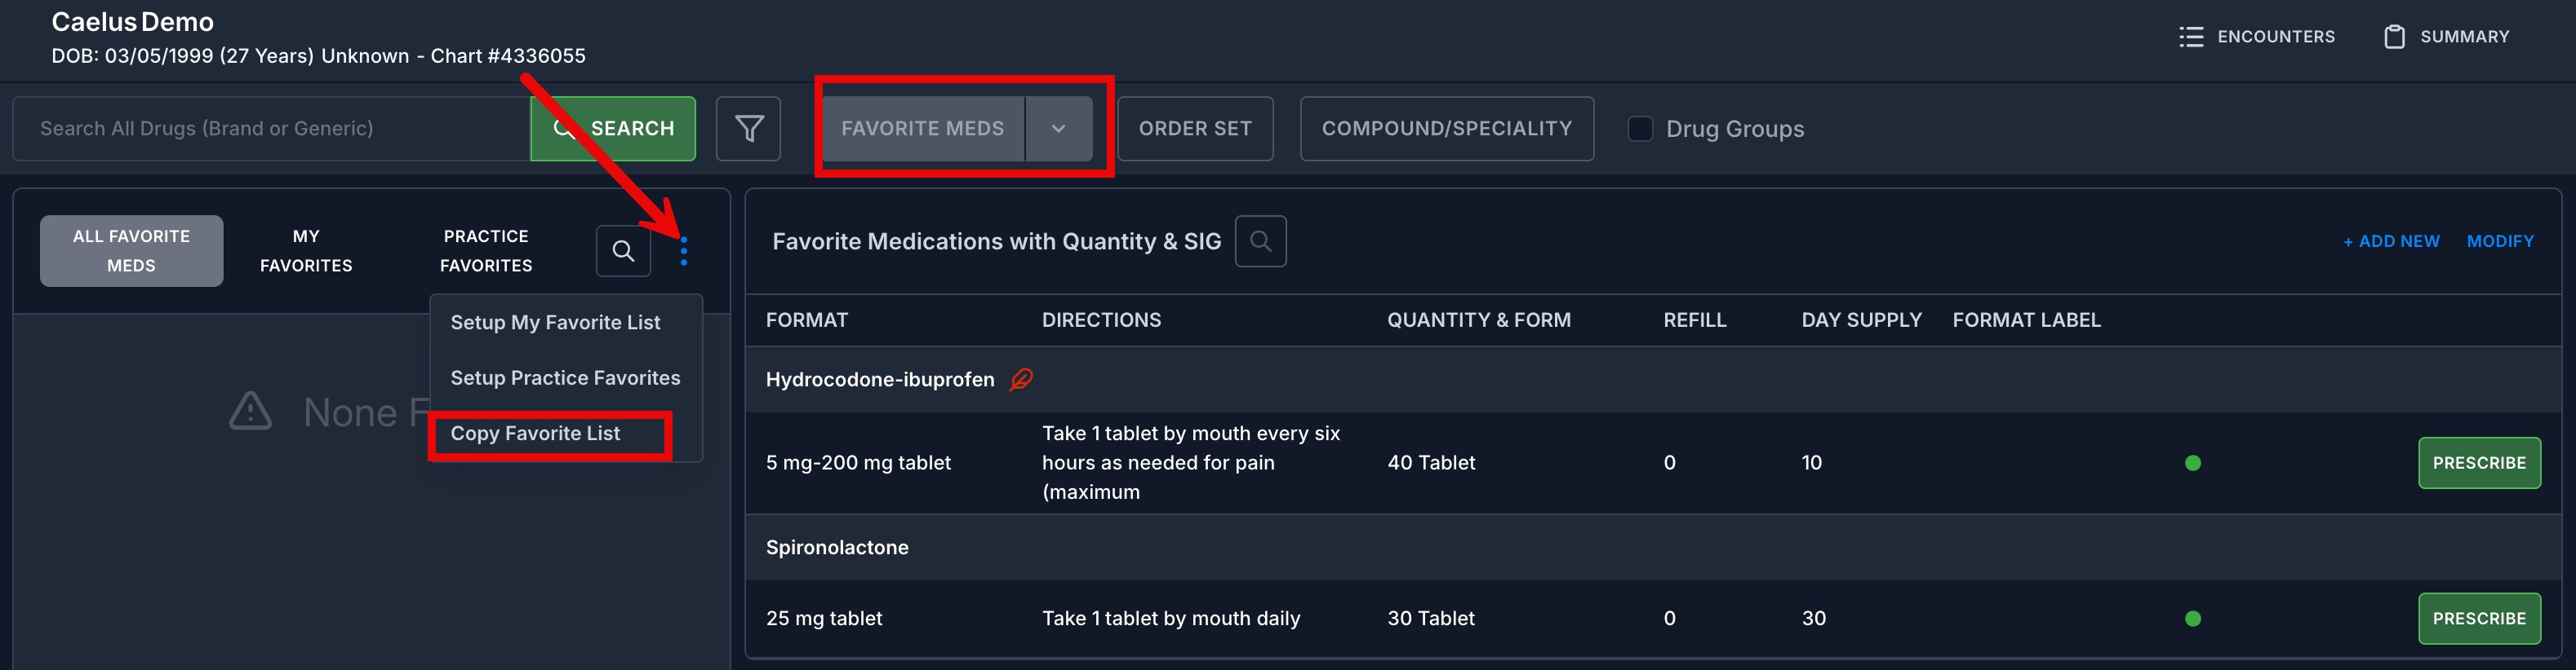
Task: Switch to Practice Favorites tab
Action: [486, 250]
